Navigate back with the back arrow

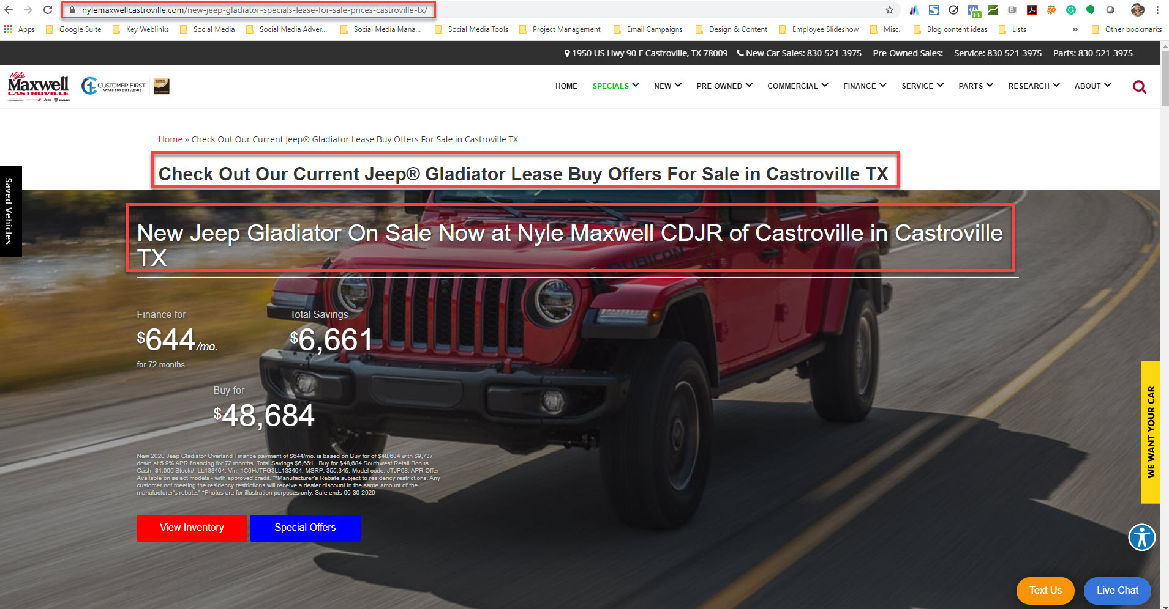(9, 10)
